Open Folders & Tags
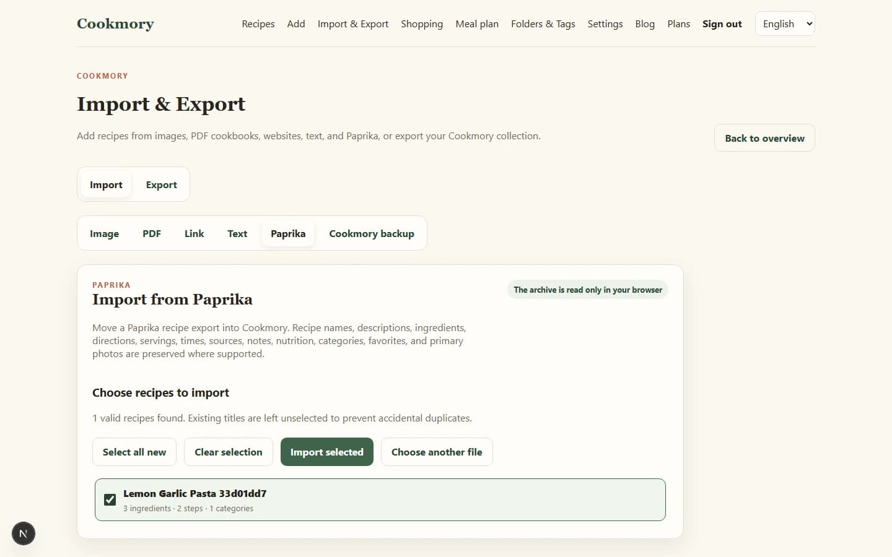892x557 pixels. point(543,24)
